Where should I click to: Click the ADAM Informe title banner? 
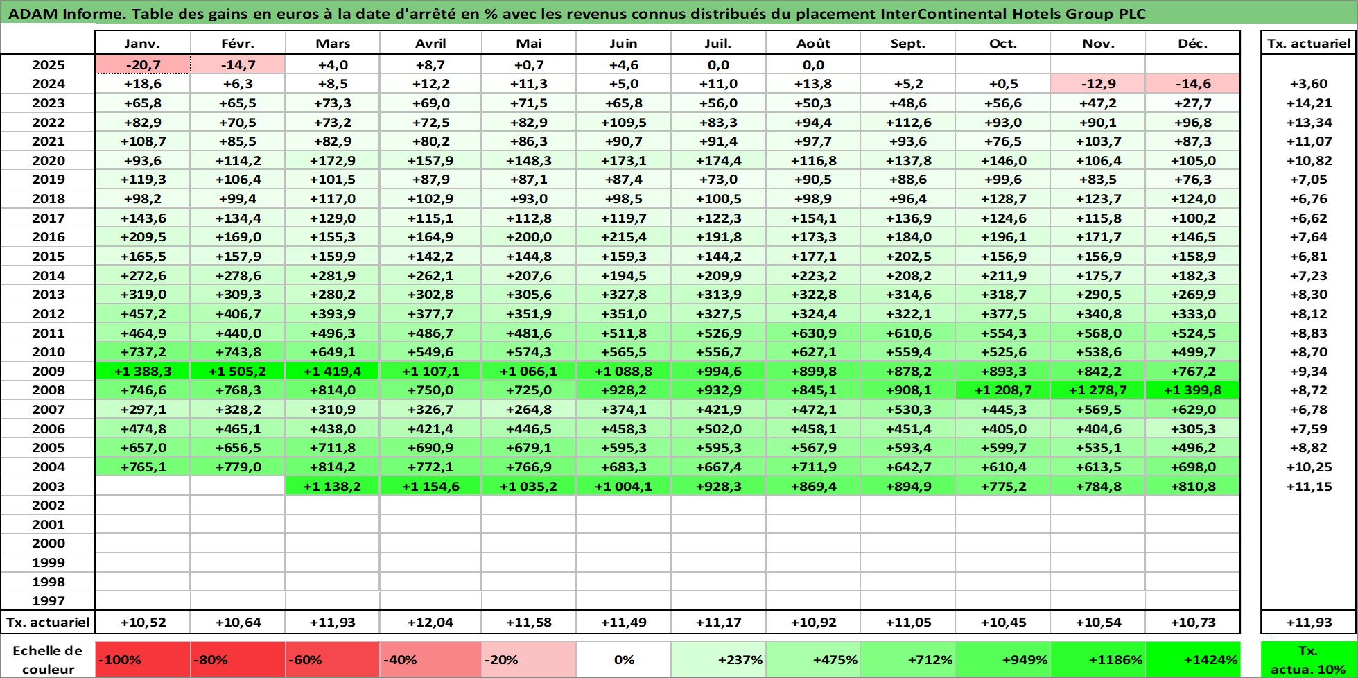pyautogui.click(x=679, y=13)
